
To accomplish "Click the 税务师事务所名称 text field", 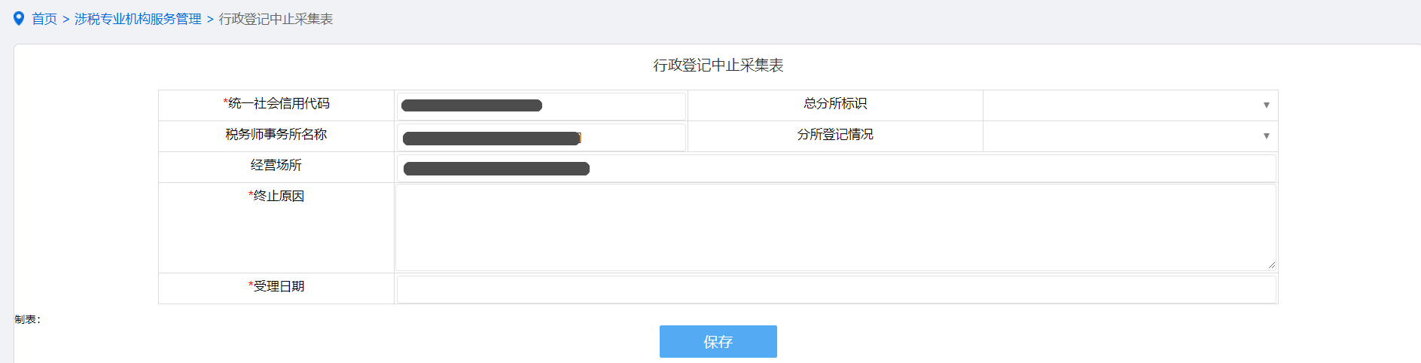I will (x=541, y=137).
